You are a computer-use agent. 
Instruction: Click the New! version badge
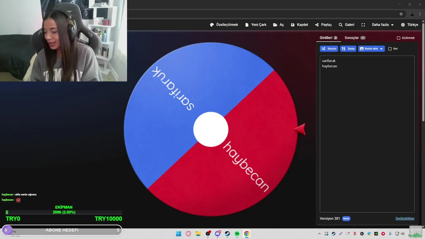coord(346,218)
